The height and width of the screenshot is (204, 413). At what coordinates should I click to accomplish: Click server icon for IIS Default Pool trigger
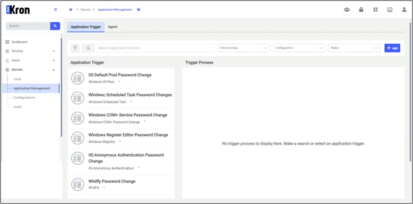[x=78, y=78]
